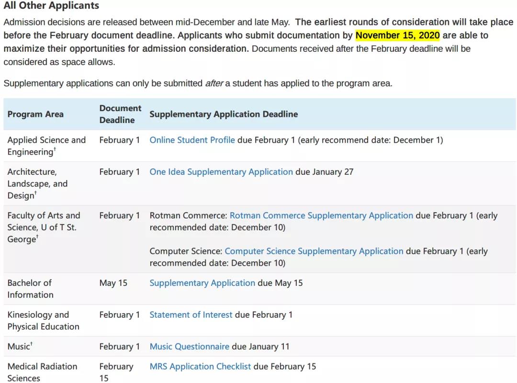Click the Medical Radiation Sciences cell
The height and width of the screenshot is (383, 517).
pyautogui.click(x=43, y=372)
